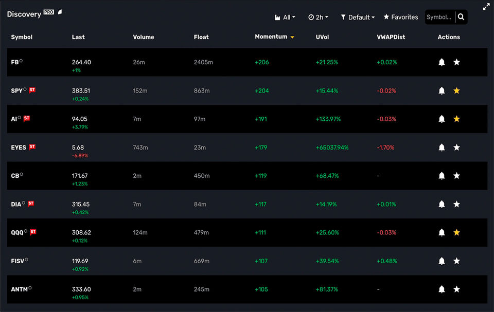Open the AI ticker symbol
494x312 pixels.
pyautogui.click(x=14, y=119)
